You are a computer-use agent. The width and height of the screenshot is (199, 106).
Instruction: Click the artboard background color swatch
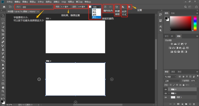(90, 7)
